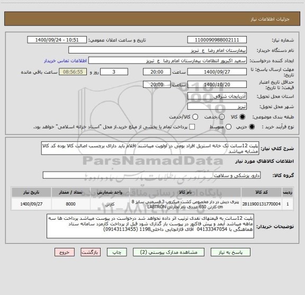This screenshot has height=295, width=305.
Task: Click the delivery city field تبریز
Action: 217,106
